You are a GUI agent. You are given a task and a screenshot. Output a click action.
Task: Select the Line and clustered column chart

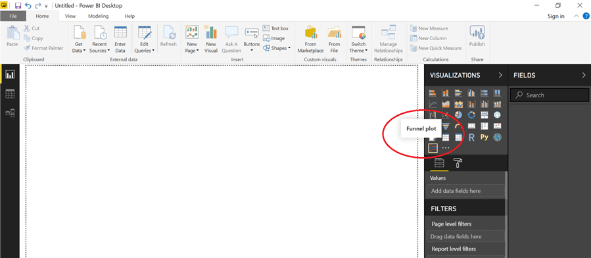[x=485, y=104]
